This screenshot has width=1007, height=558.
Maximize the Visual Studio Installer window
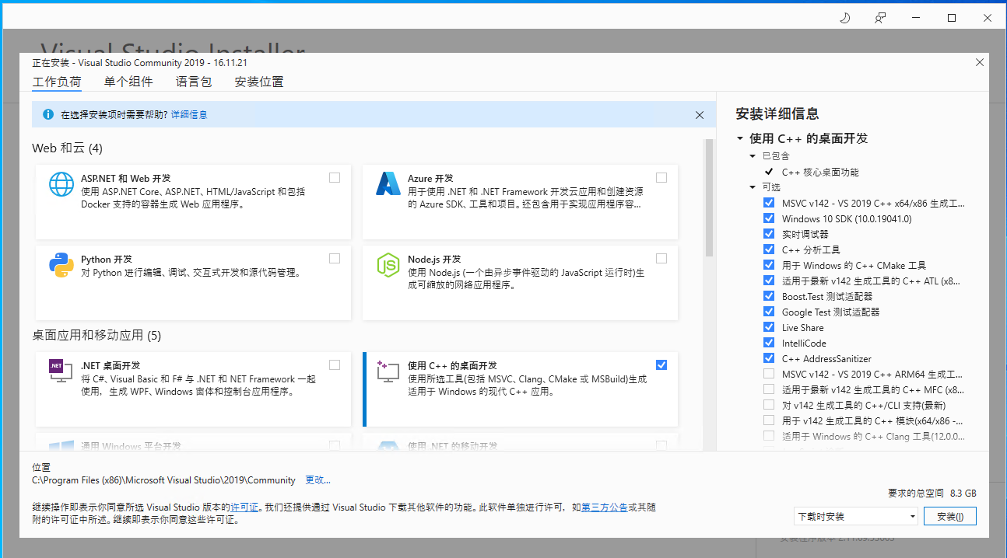[x=951, y=18]
